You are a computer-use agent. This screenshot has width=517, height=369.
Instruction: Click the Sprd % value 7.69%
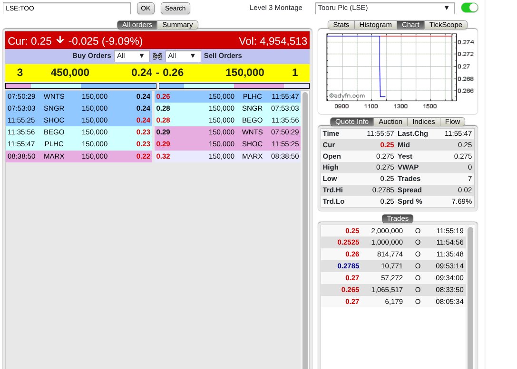(462, 201)
